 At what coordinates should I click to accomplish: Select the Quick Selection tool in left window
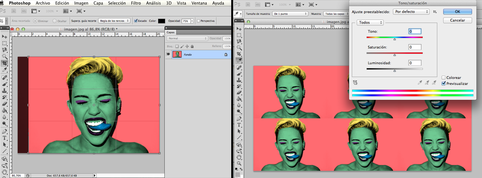pyautogui.click(x=5, y=56)
